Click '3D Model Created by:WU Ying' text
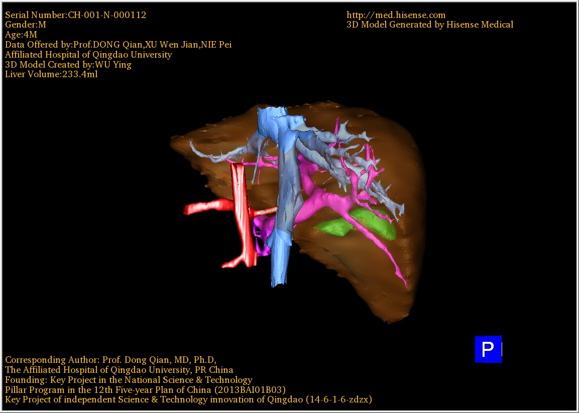 pos(68,65)
